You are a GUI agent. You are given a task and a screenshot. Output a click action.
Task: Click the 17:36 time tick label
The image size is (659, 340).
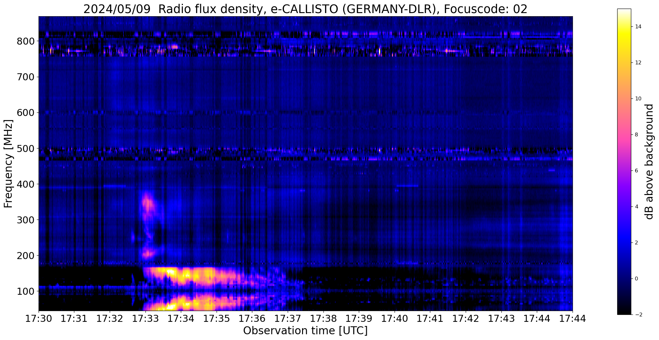(252, 319)
